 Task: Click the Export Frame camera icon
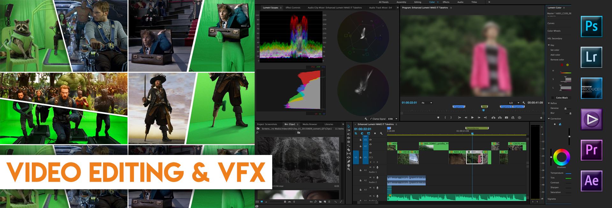click(x=506, y=117)
